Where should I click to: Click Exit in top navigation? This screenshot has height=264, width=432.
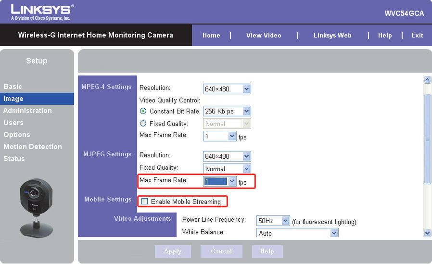click(x=417, y=35)
